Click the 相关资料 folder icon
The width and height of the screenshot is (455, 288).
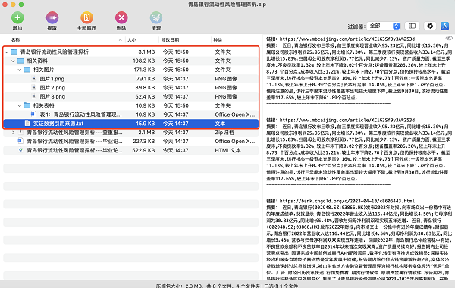point(20,61)
